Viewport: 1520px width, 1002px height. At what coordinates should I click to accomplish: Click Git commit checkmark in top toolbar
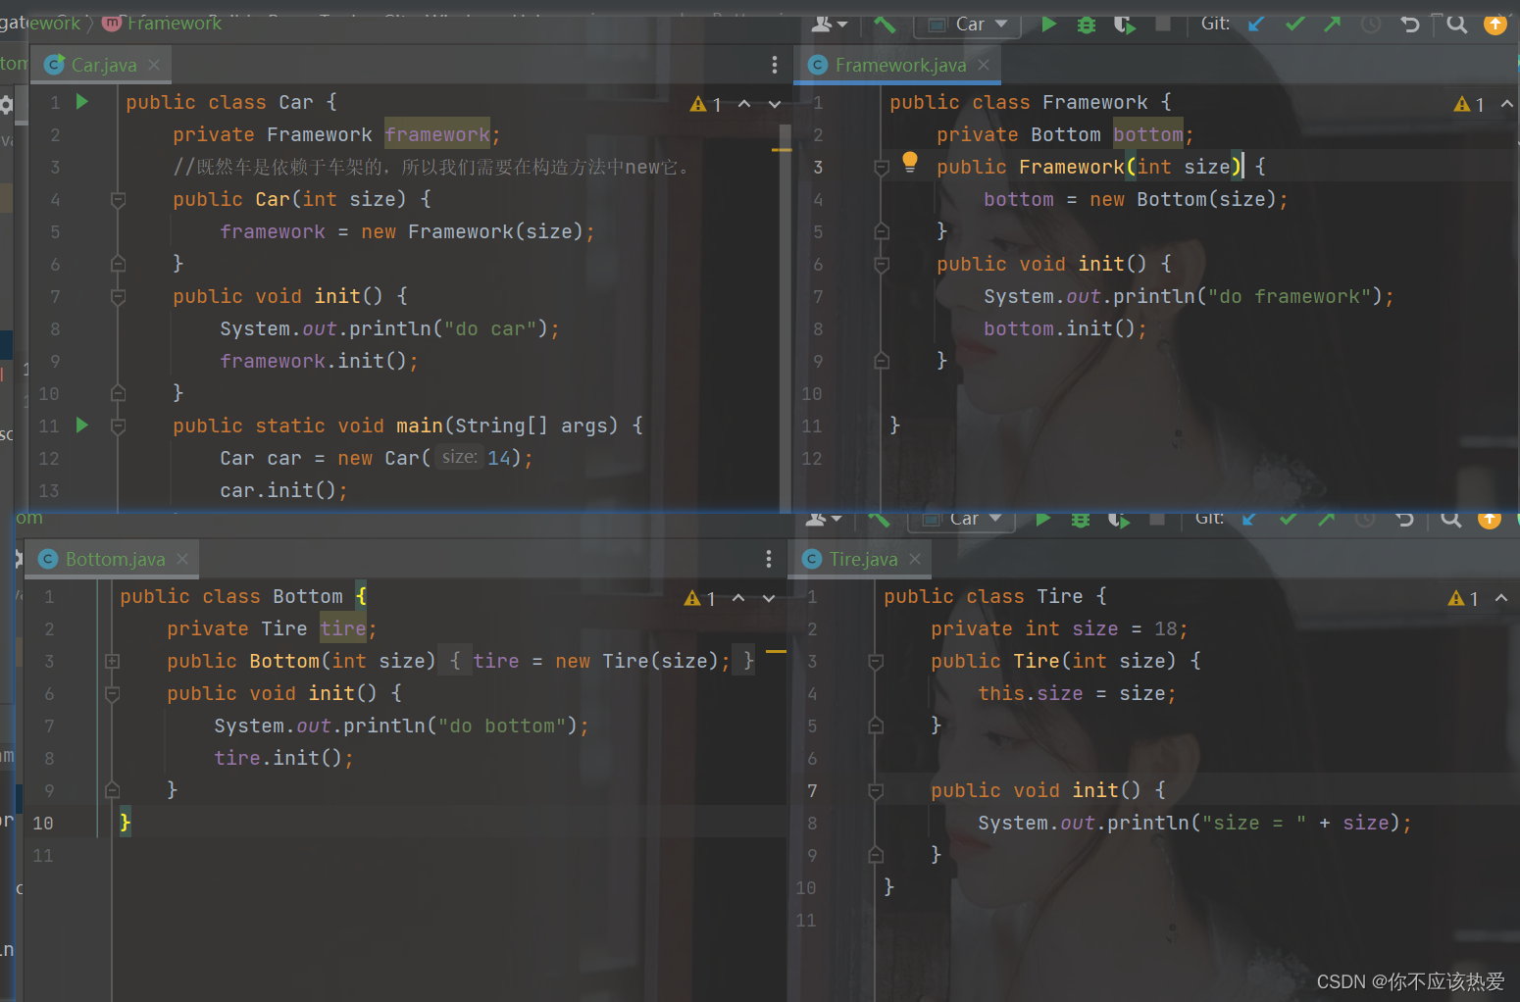[1294, 25]
